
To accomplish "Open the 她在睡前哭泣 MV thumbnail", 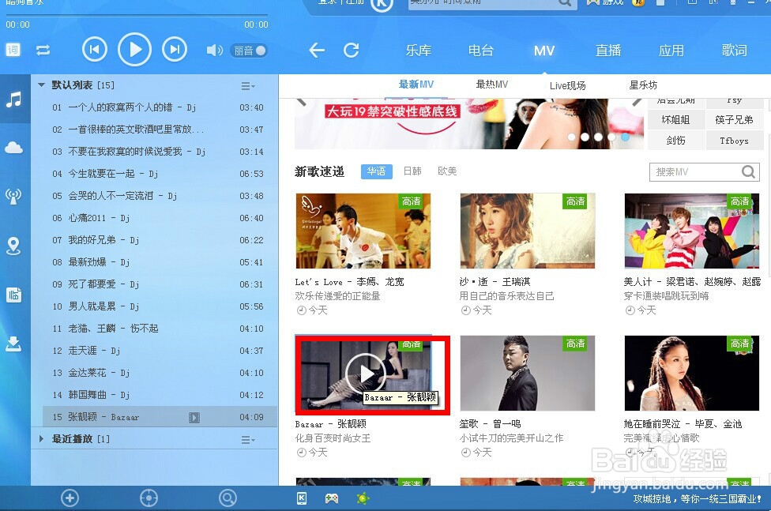I will [692, 373].
